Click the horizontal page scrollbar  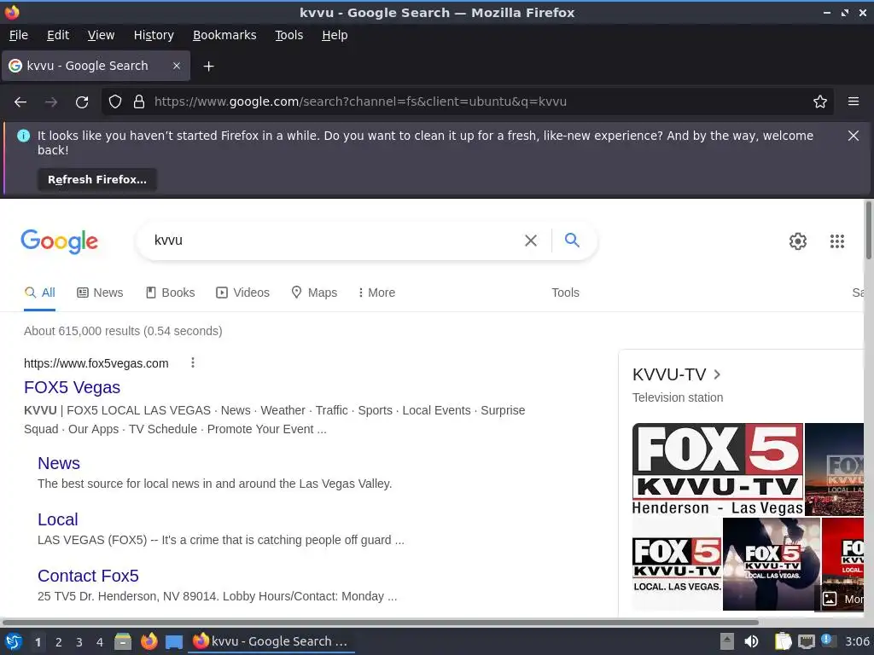tap(380, 622)
